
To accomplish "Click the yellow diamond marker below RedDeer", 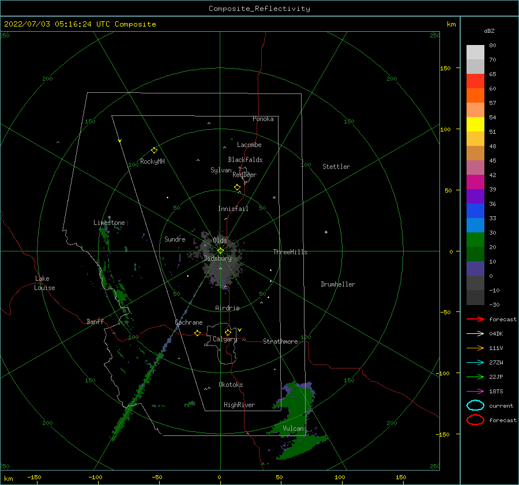I will 237,187.
